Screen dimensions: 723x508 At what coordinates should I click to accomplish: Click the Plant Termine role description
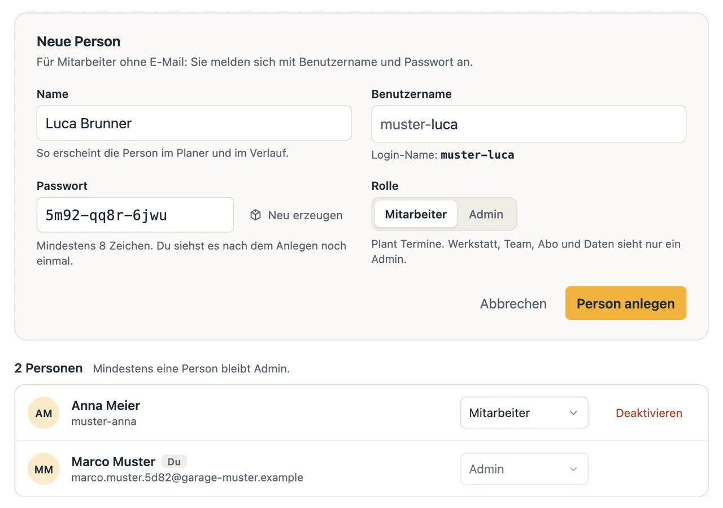[526, 252]
